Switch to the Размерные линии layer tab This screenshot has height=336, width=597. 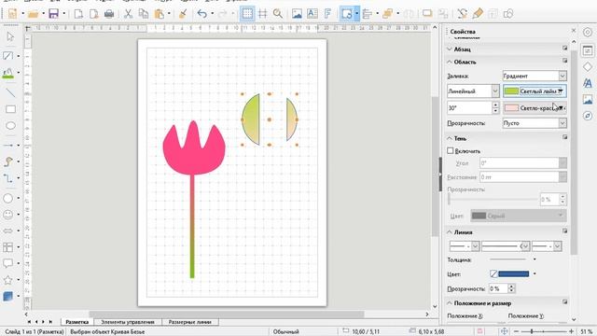pyautogui.click(x=189, y=322)
